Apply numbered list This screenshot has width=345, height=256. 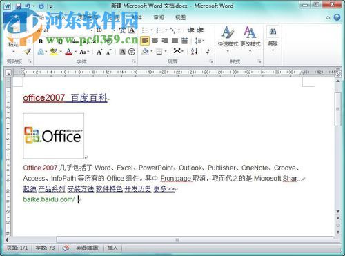159,30
